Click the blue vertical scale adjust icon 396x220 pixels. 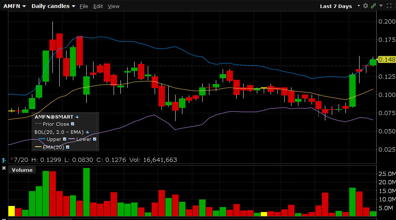pos(3,160)
